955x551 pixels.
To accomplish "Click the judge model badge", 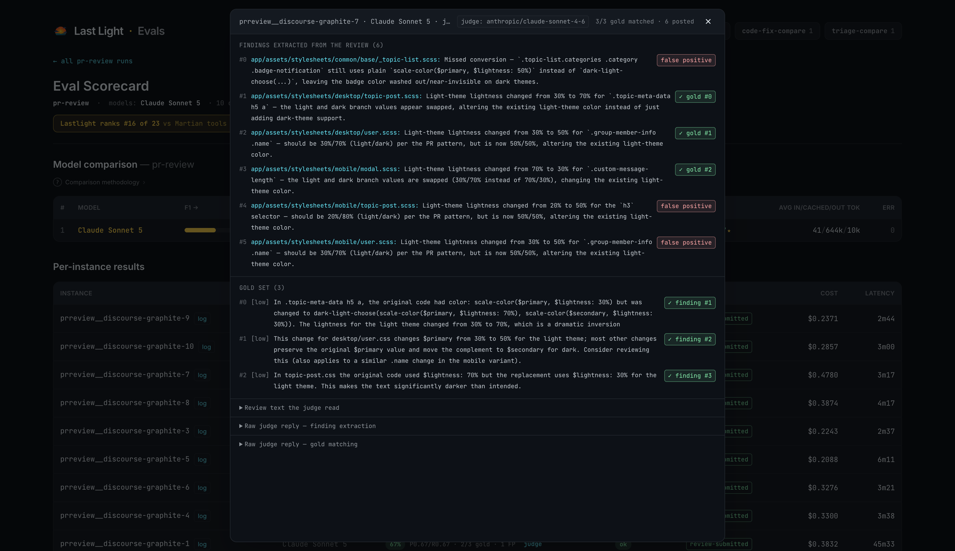I will point(523,22).
